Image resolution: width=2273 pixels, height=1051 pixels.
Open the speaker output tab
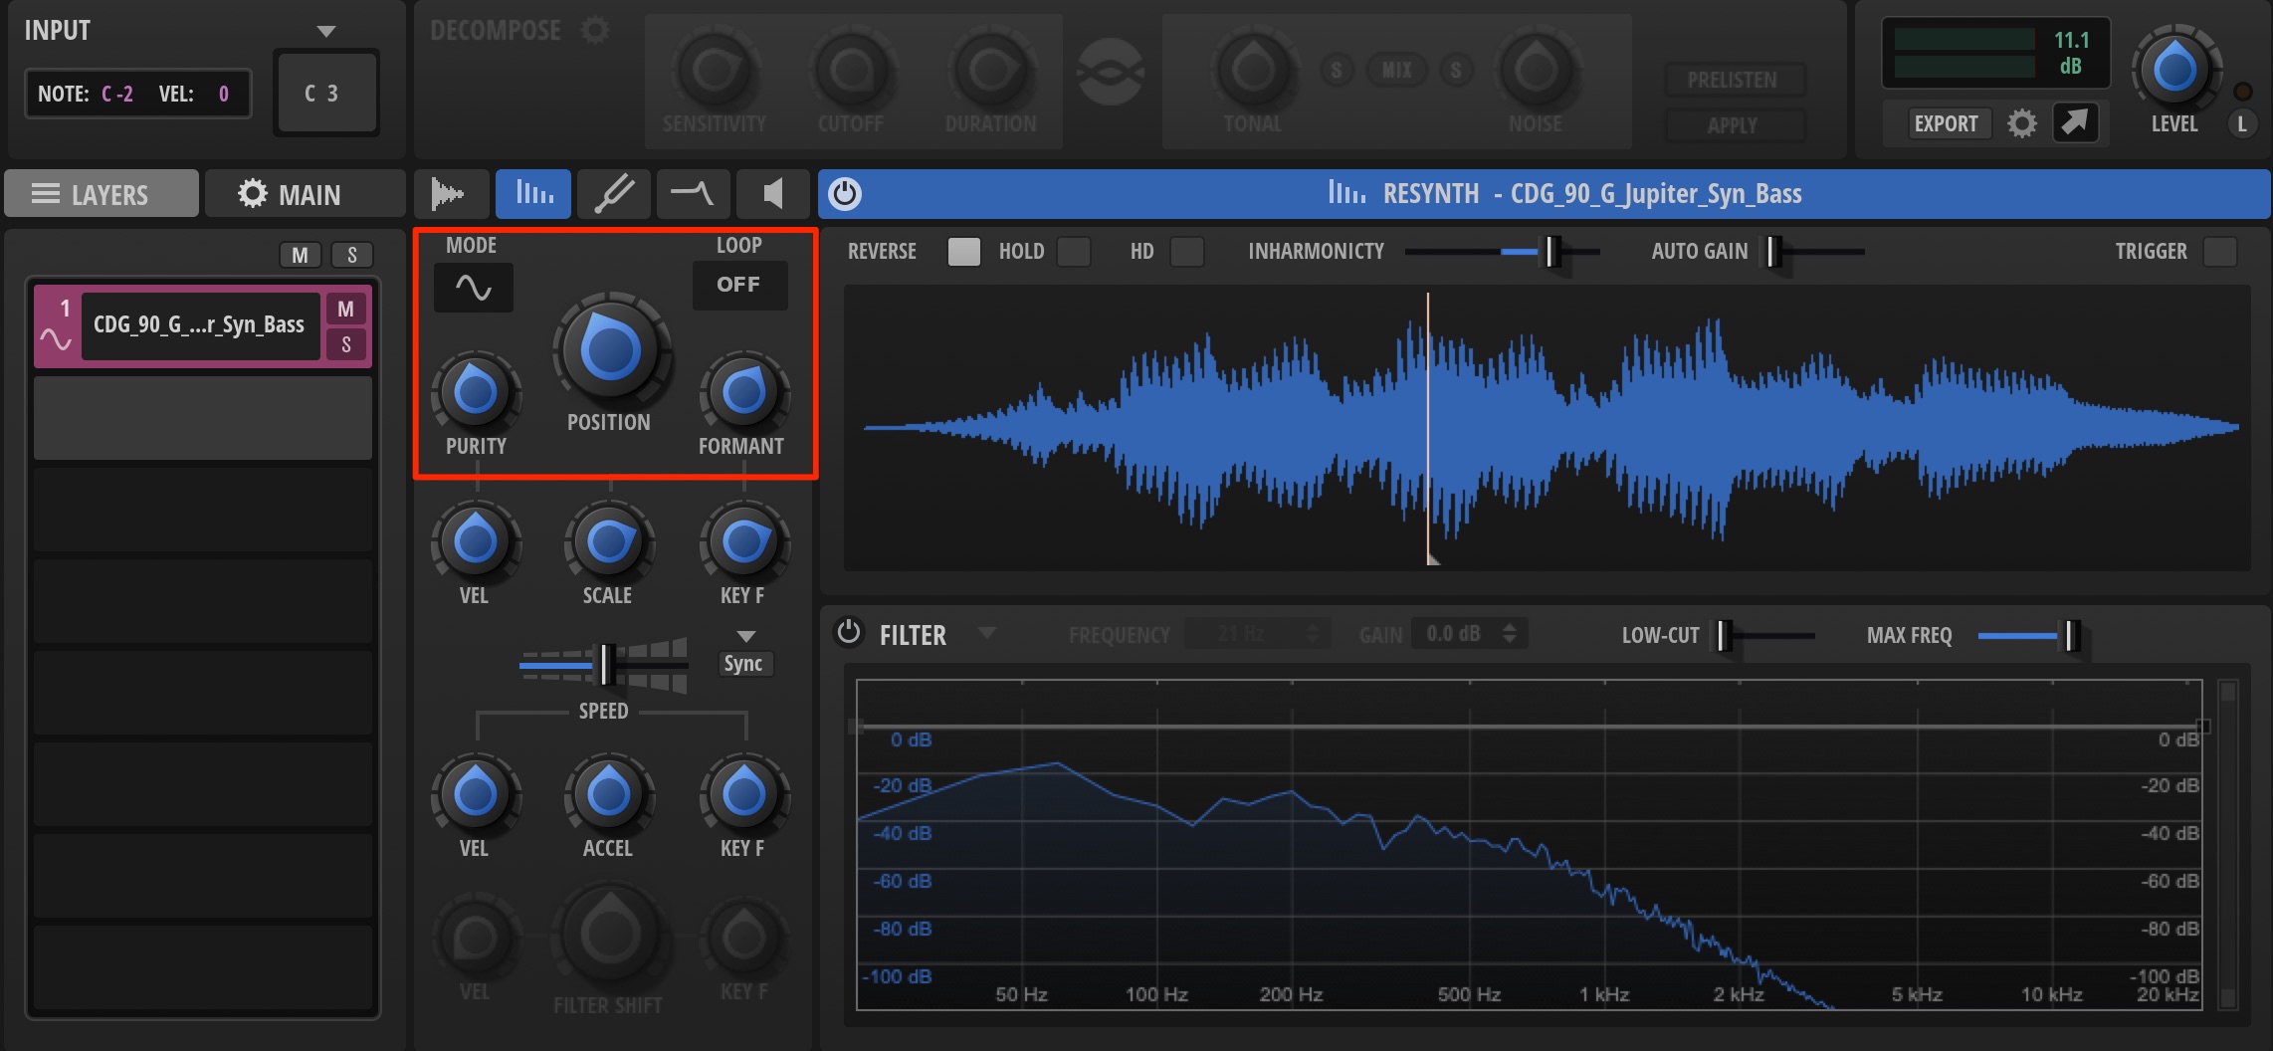tap(772, 193)
